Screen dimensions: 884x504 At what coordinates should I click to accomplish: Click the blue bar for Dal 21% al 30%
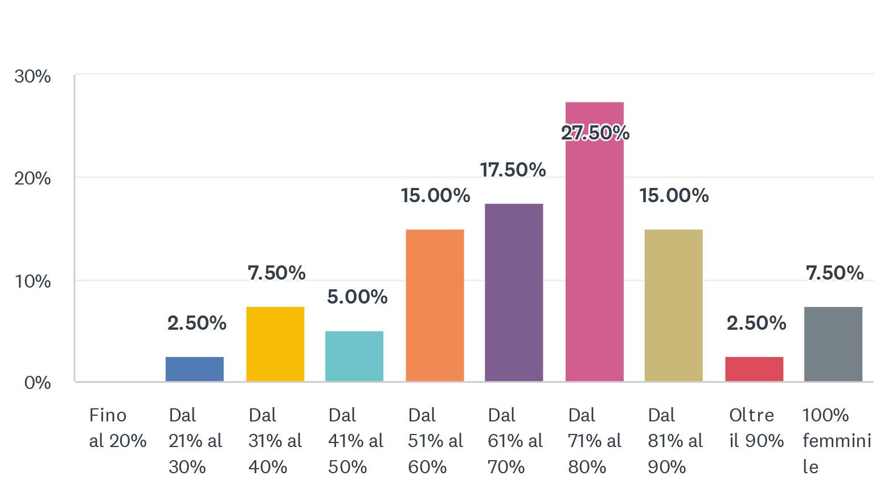pyautogui.click(x=194, y=368)
